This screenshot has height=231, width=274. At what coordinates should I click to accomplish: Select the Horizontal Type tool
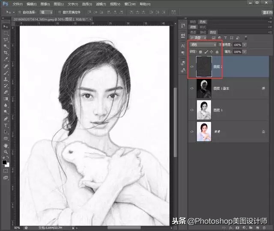point(6,125)
